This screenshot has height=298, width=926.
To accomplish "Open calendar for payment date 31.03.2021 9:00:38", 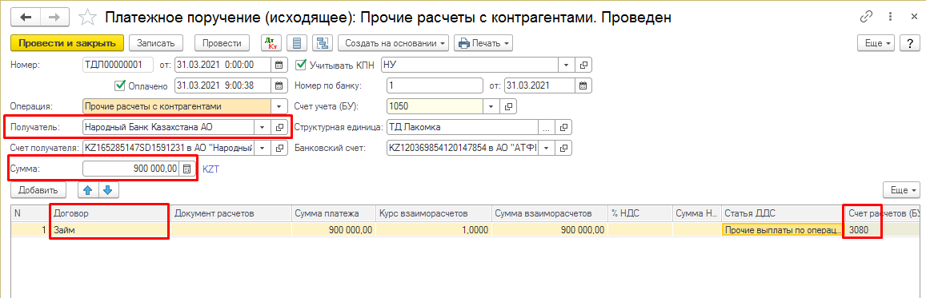I will pyautogui.click(x=280, y=85).
